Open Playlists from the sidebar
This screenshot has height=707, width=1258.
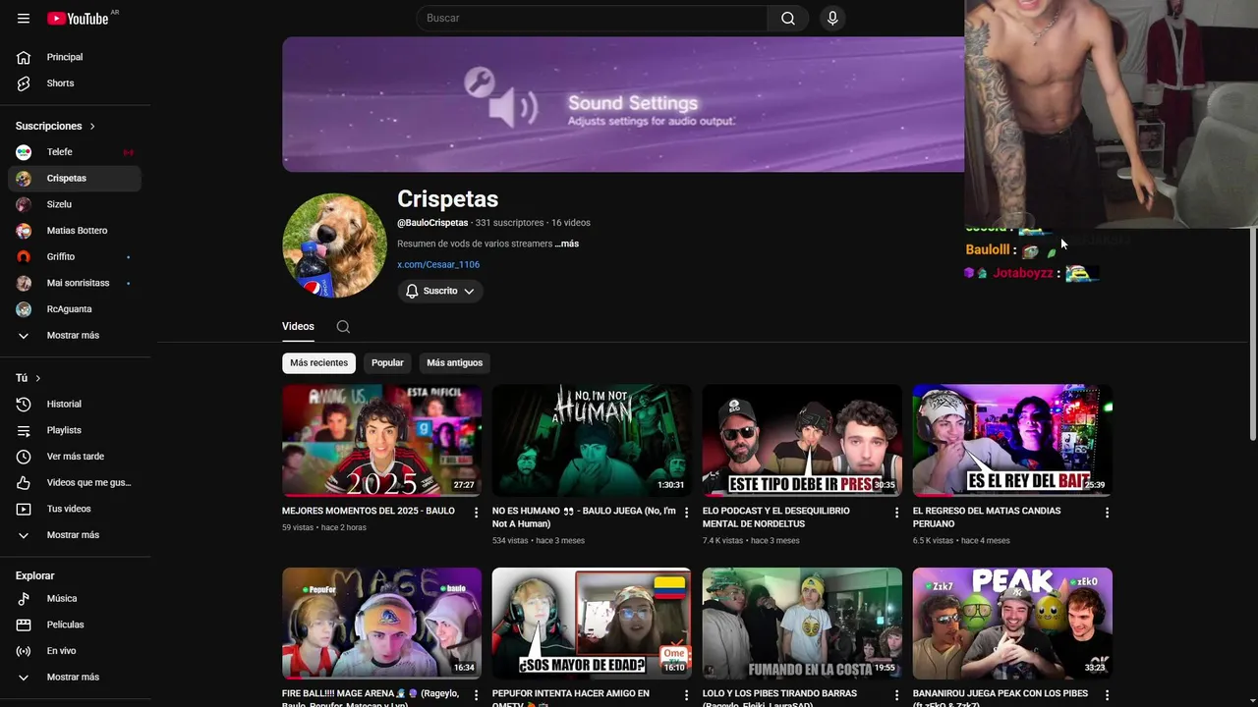pos(75,430)
